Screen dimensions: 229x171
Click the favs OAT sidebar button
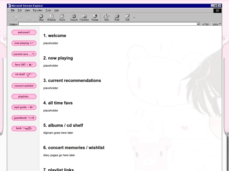[x=24, y=65]
